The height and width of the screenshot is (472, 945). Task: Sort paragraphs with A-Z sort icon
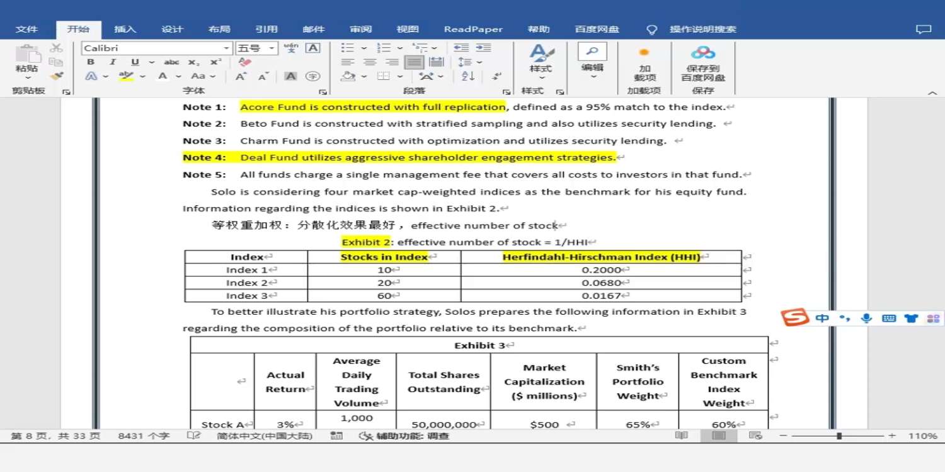(468, 76)
